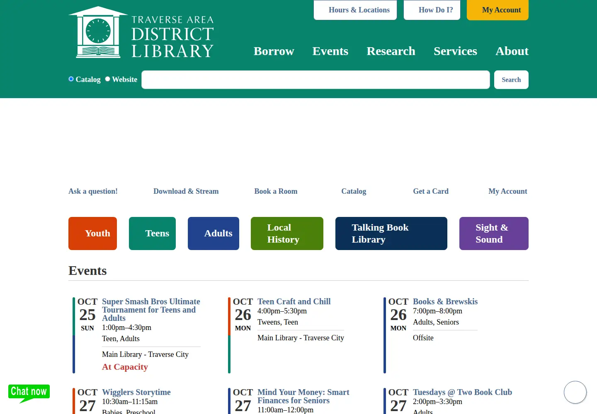Open the purple Sight & Sound tile
This screenshot has width=597, height=414.
coord(494,233)
